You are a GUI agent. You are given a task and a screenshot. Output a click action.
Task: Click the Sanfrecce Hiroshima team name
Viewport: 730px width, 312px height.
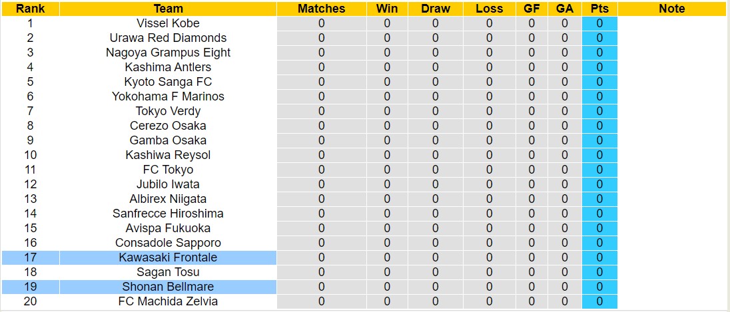point(168,214)
